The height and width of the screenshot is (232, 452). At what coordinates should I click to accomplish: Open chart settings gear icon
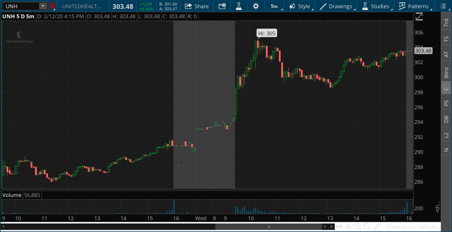coord(256,6)
